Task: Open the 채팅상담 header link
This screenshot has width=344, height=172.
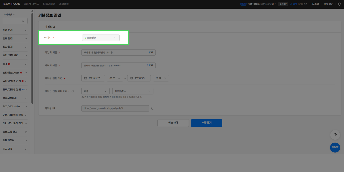Action: (x=328, y=4)
